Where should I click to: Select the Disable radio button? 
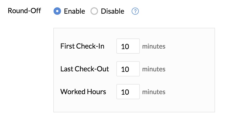pyautogui.click(x=94, y=11)
